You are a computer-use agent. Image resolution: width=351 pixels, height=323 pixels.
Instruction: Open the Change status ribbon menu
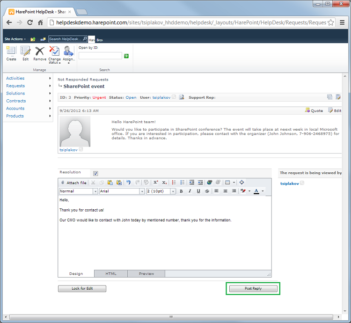(x=54, y=55)
